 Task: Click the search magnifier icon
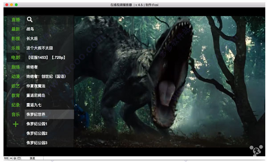[x=30, y=20]
